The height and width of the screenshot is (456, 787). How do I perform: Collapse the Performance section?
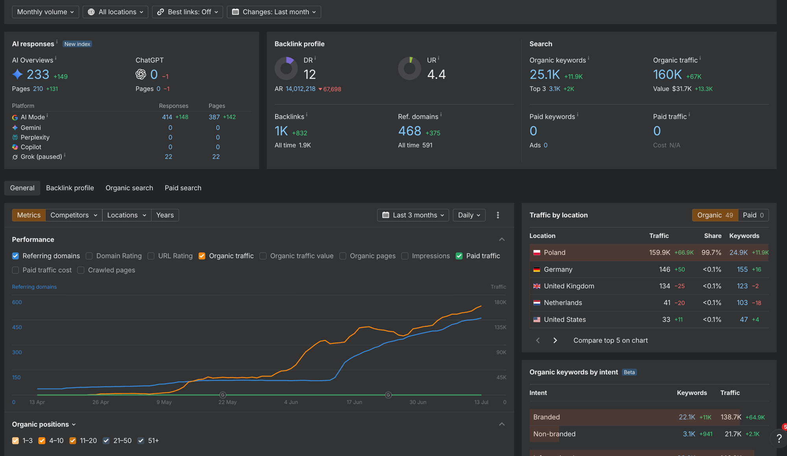tap(502, 239)
